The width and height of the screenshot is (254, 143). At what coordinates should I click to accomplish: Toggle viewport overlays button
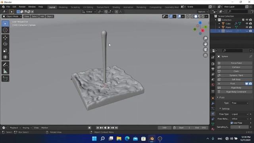[179, 16]
